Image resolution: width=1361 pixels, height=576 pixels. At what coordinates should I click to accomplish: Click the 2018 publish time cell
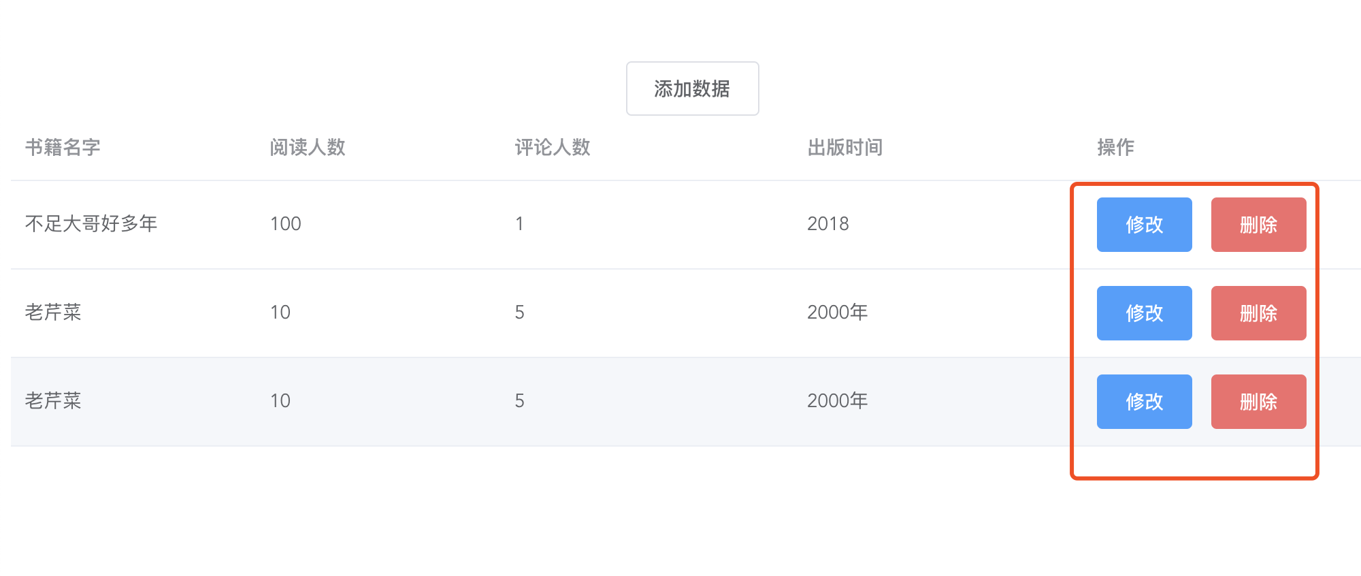(x=828, y=224)
